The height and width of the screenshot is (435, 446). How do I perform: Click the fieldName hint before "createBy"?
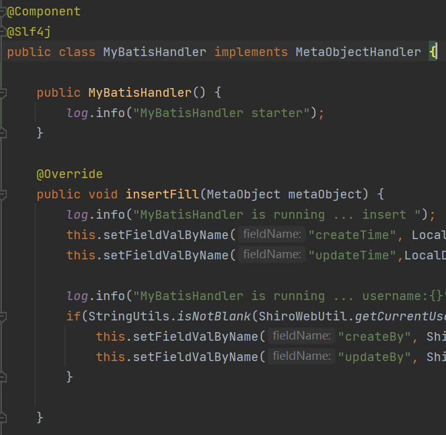coord(301,336)
